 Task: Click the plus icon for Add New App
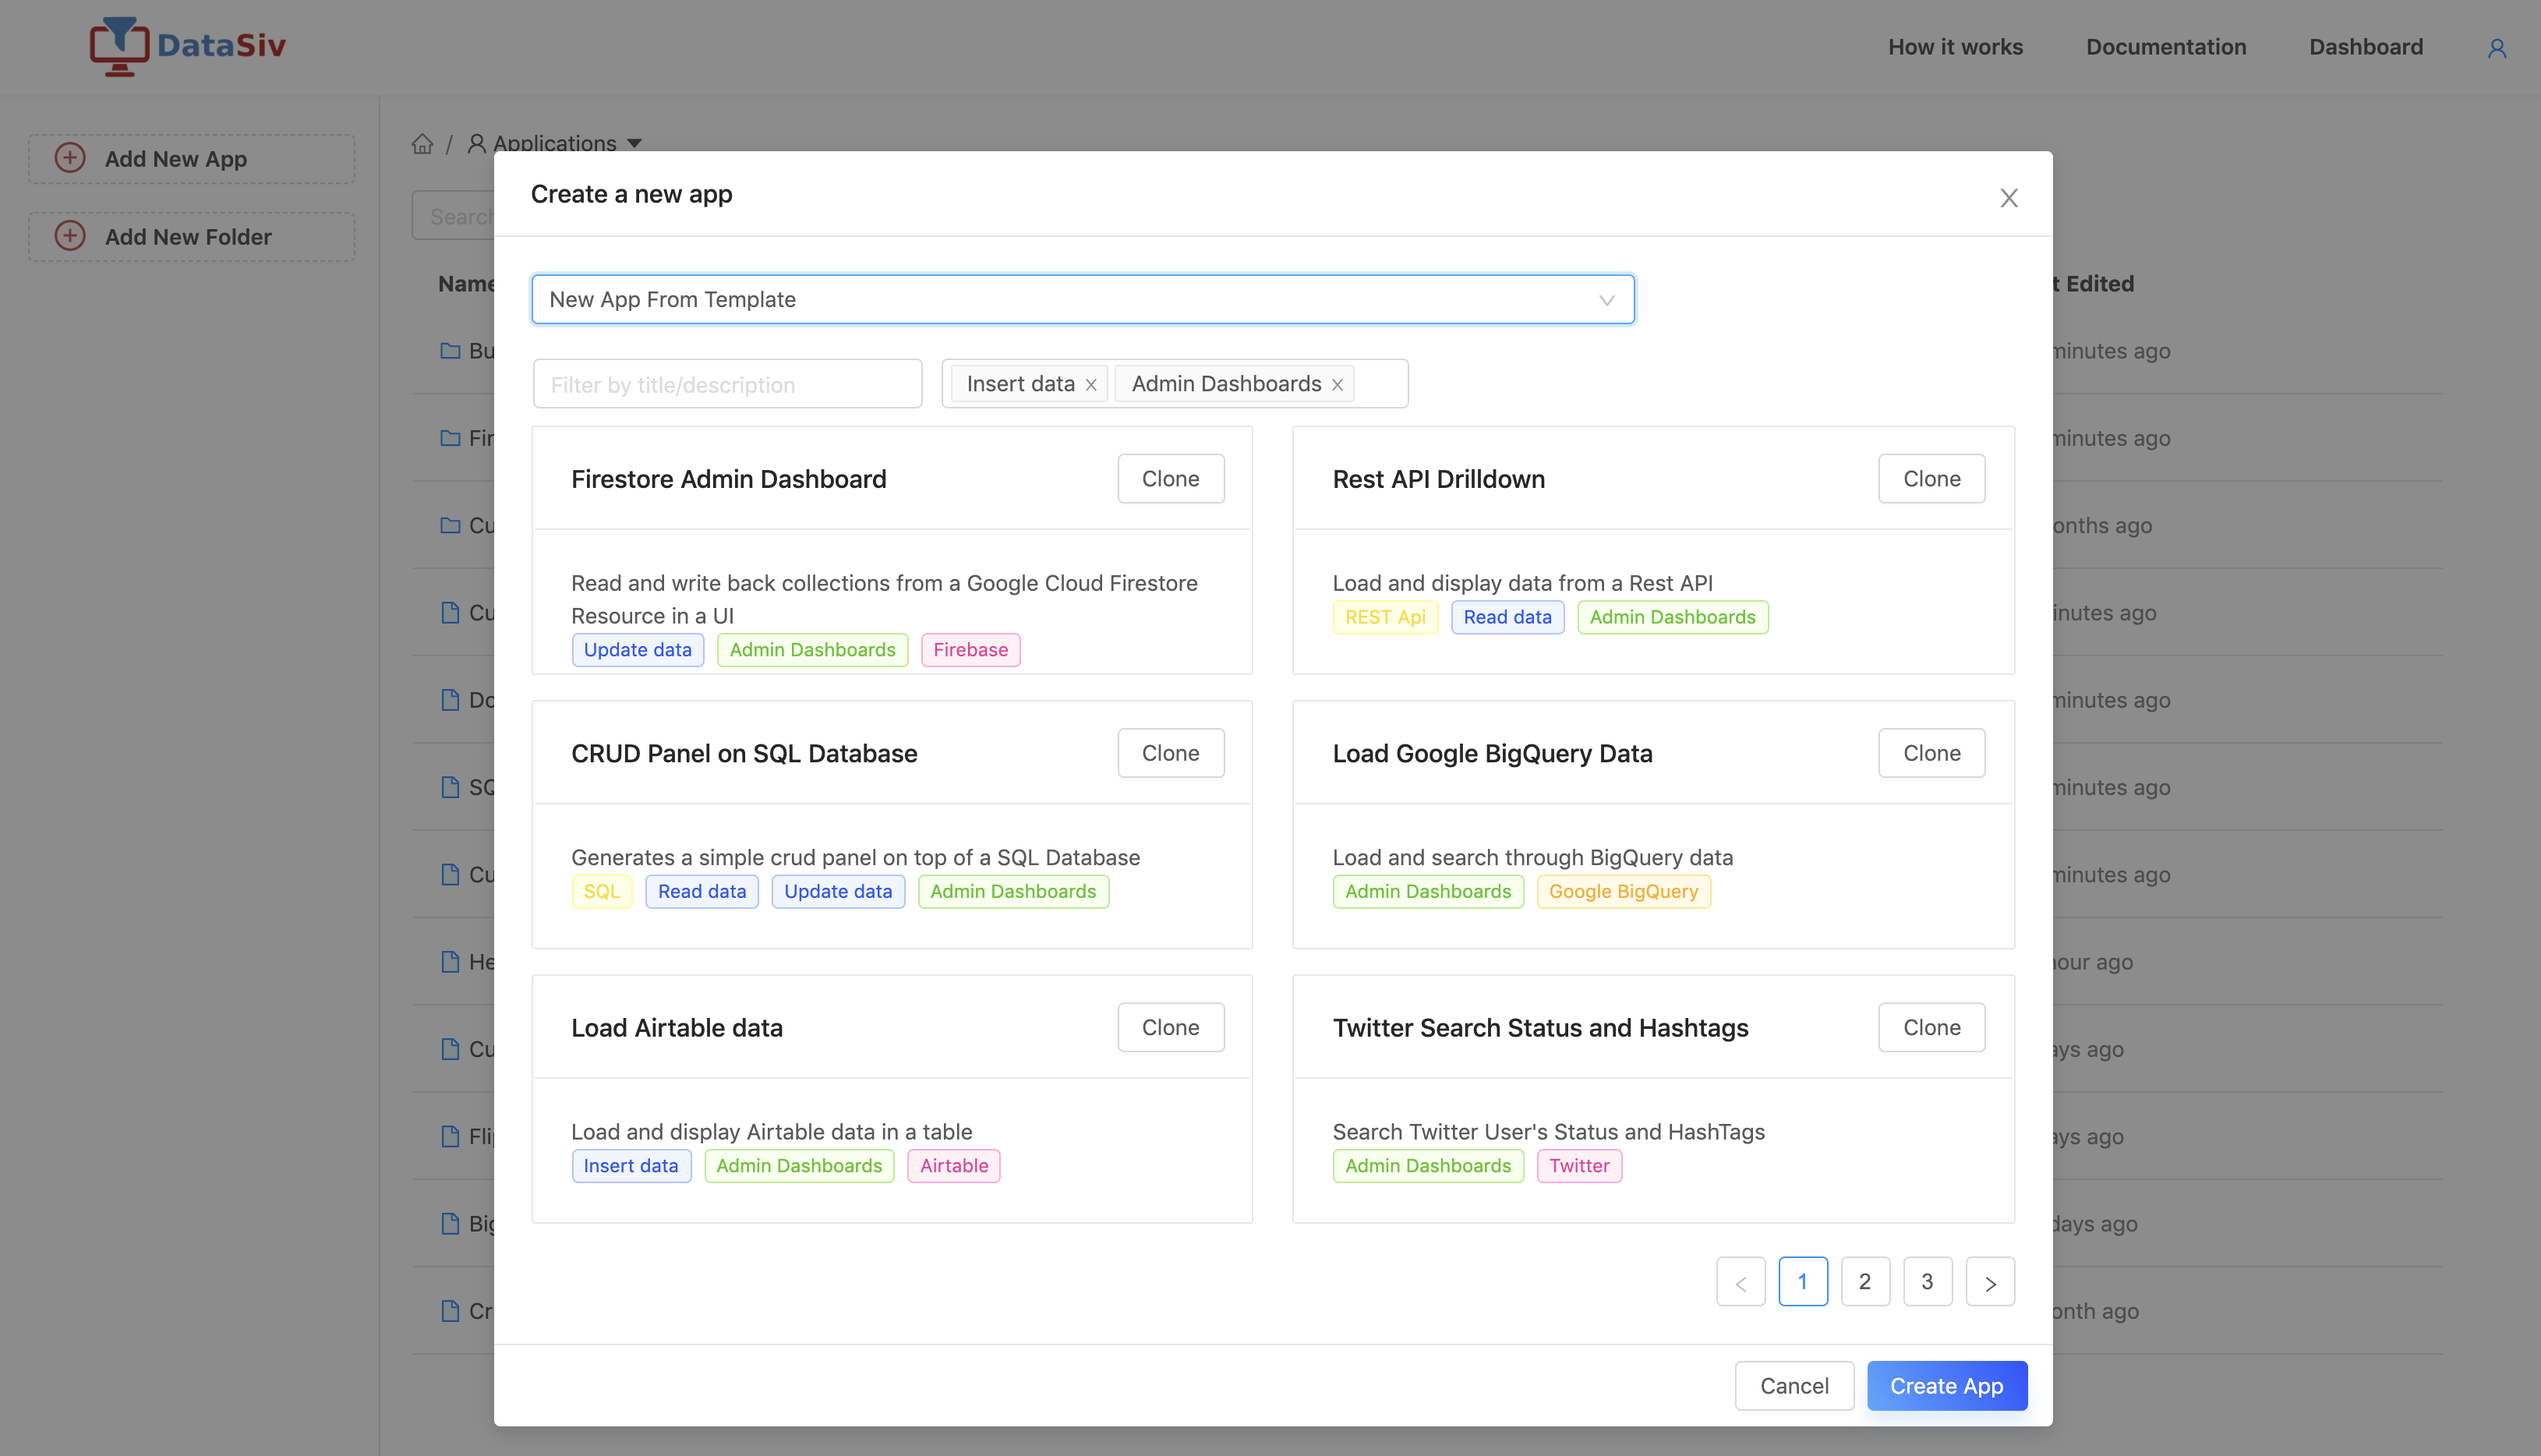point(70,158)
